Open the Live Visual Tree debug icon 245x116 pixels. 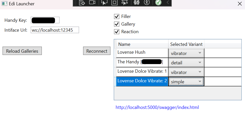point(82,3)
